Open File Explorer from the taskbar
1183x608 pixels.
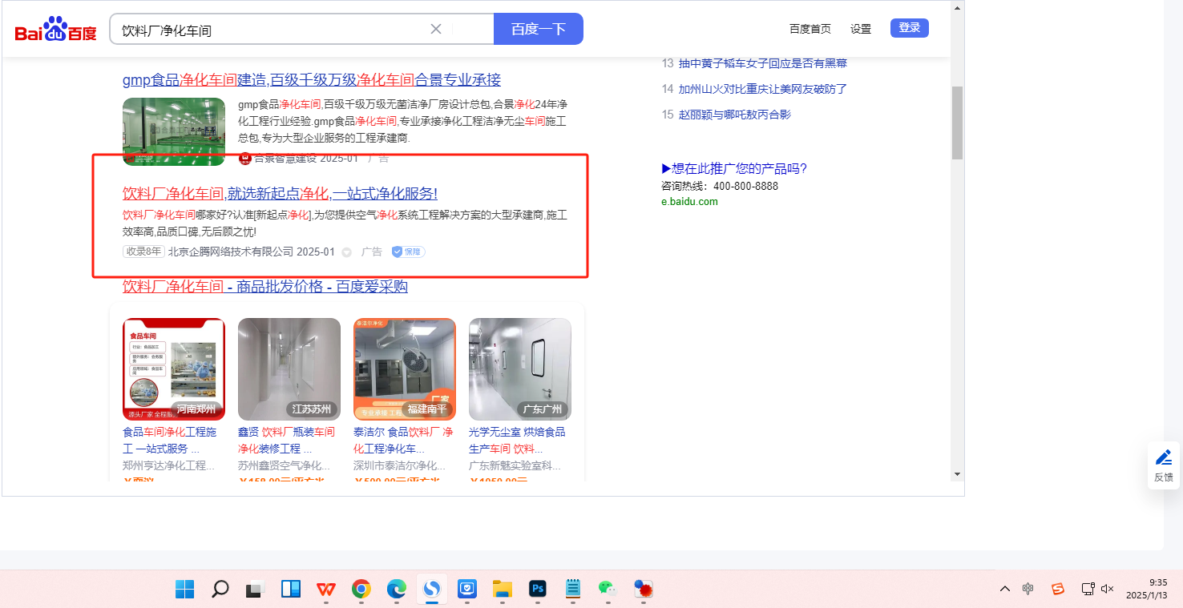pyautogui.click(x=503, y=590)
